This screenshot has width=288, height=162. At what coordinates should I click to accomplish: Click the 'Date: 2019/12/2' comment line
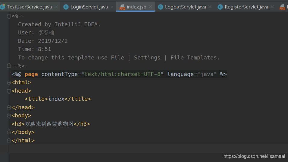[43, 41]
